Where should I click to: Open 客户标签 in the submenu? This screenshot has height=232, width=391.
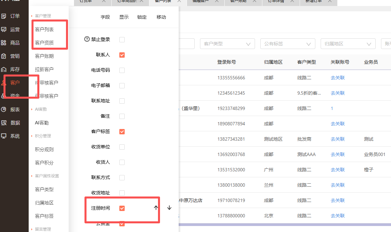tap(44, 216)
